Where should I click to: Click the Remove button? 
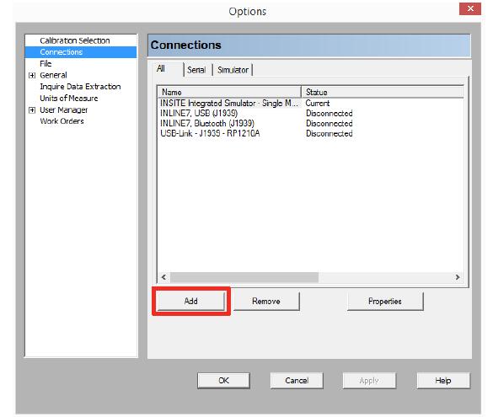click(x=266, y=301)
